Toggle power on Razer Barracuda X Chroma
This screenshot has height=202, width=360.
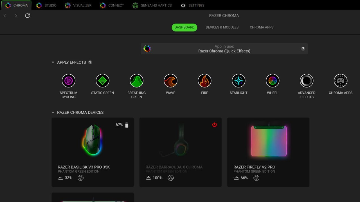[x=214, y=125]
